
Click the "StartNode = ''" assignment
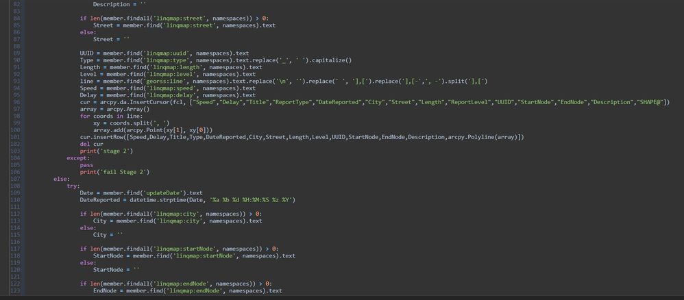(x=117, y=269)
